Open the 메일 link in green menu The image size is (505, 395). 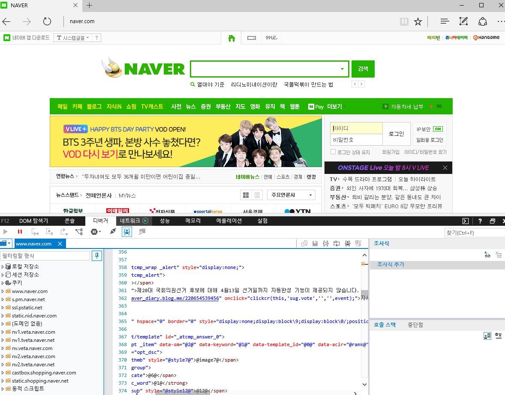pyautogui.click(x=63, y=107)
